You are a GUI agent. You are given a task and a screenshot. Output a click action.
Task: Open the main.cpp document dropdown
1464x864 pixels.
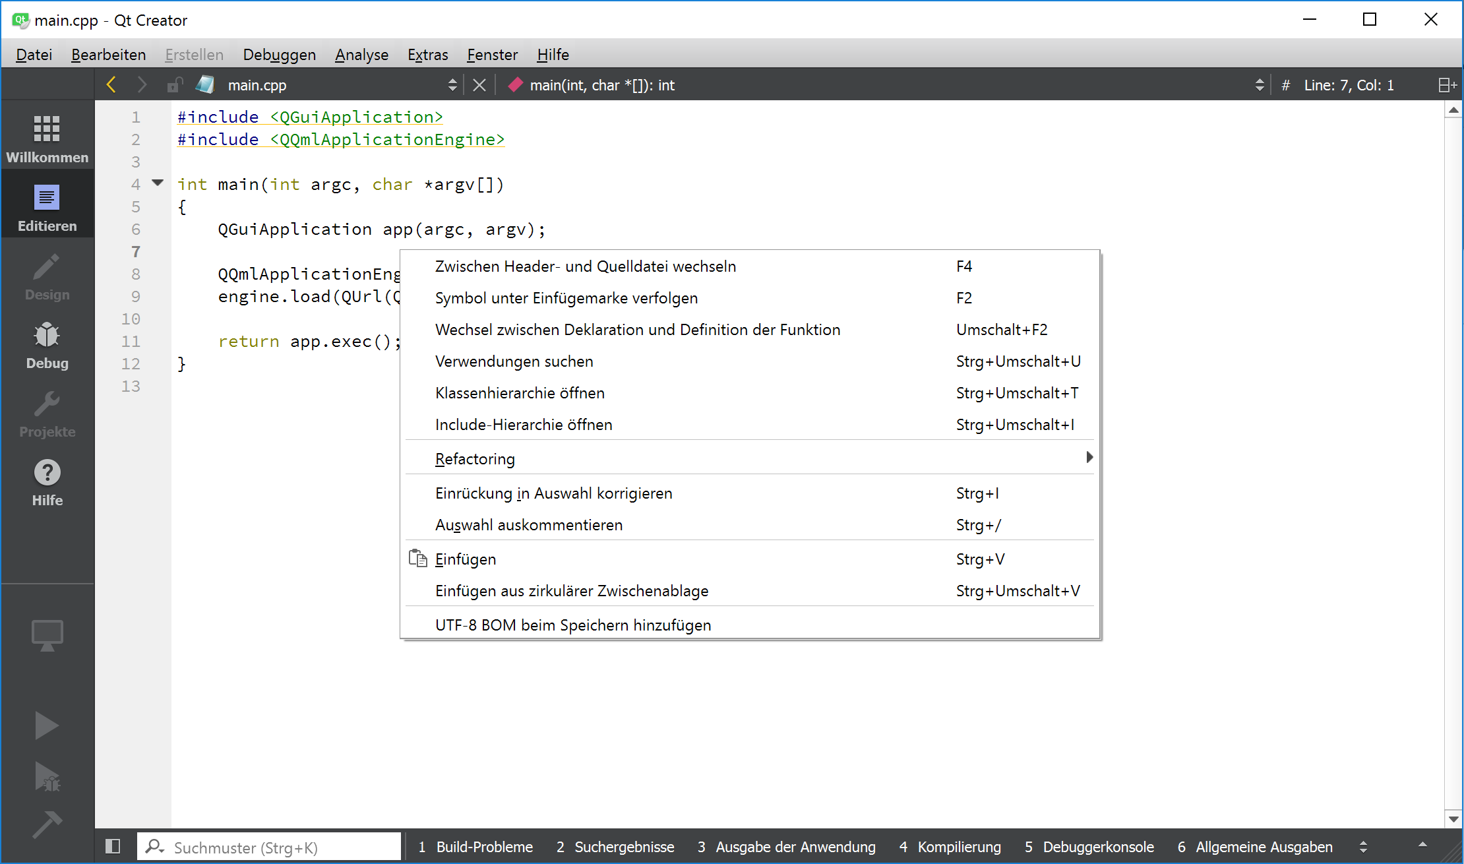(x=452, y=85)
